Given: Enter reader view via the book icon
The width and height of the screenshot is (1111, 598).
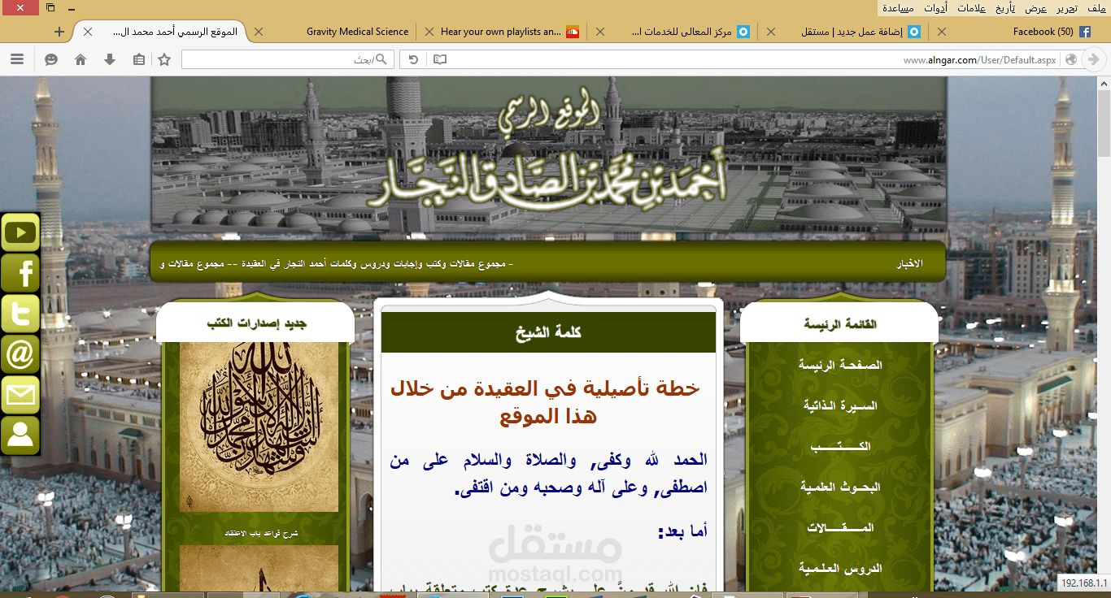Looking at the screenshot, I should point(440,59).
